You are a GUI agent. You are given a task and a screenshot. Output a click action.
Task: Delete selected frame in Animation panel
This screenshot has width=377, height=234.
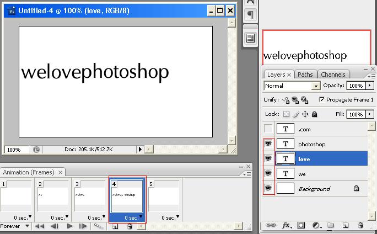tap(130, 226)
